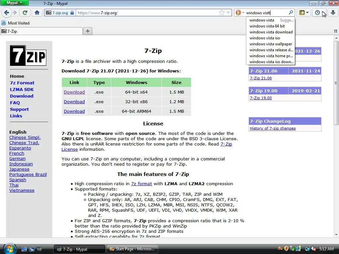Open the history clock button
339x254 pixels.
(x=317, y=13)
